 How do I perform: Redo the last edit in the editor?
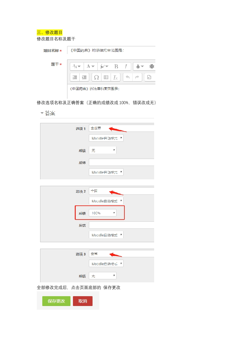point(137,77)
